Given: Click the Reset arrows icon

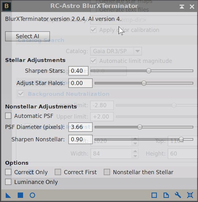Looking at the screenshot, I should (190, 195).
